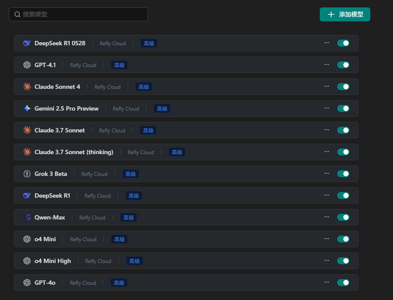This screenshot has width=393, height=300.
Task: Click the Qwen-Max model name
Action: (50, 217)
